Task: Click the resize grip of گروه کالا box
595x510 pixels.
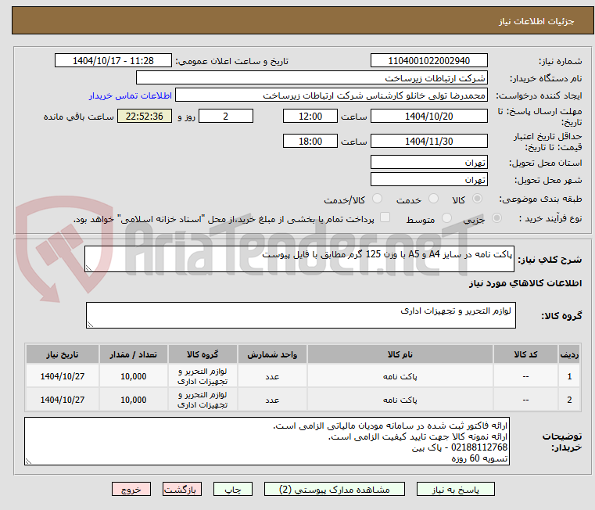Action: click(x=90, y=325)
